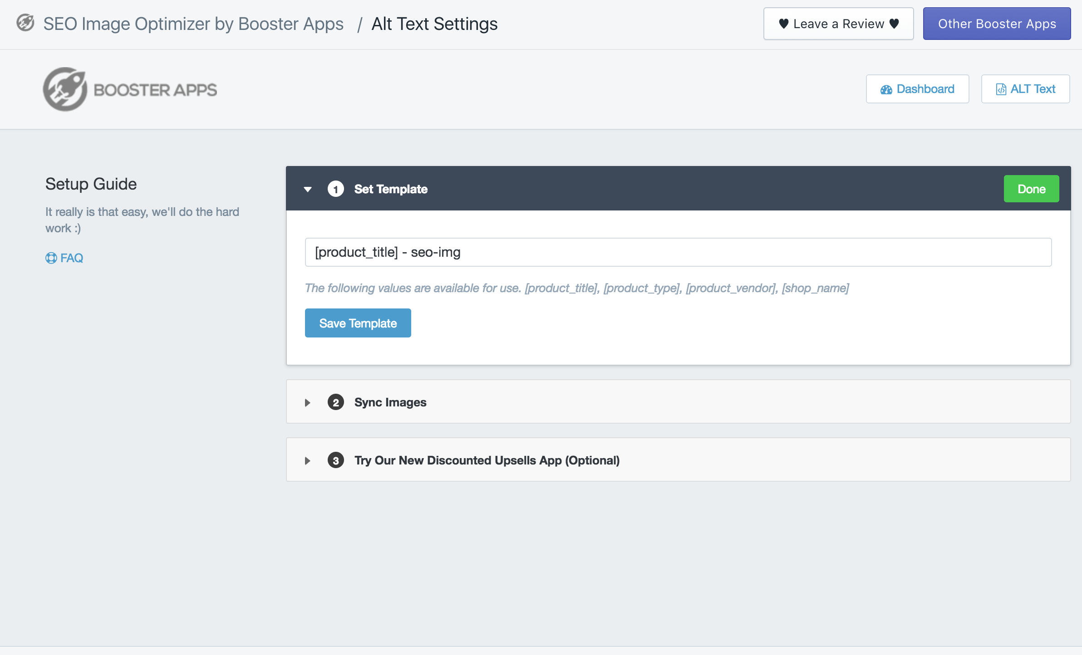1082x655 pixels.
Task: Collapse the Set Template section arrow
Action: point(308,189)
